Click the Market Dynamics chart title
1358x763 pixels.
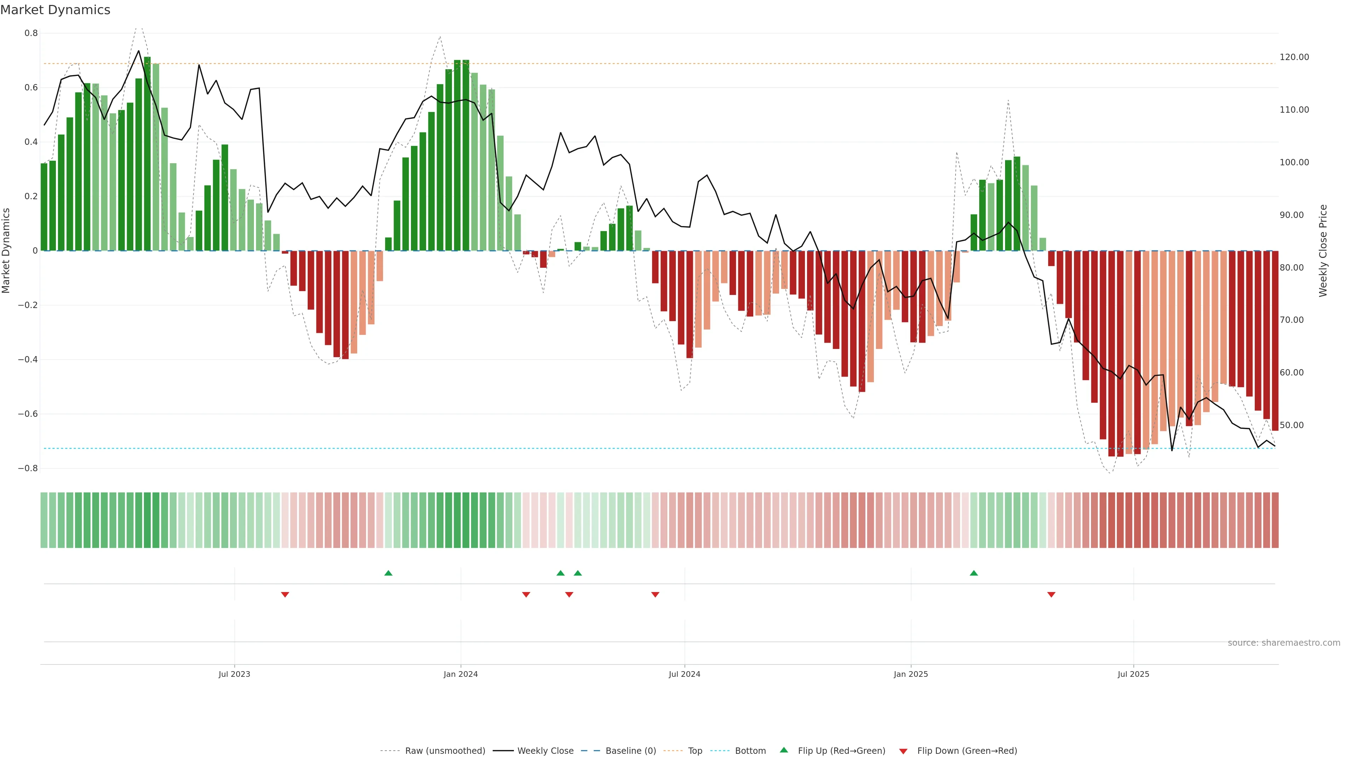click(56, 10)
